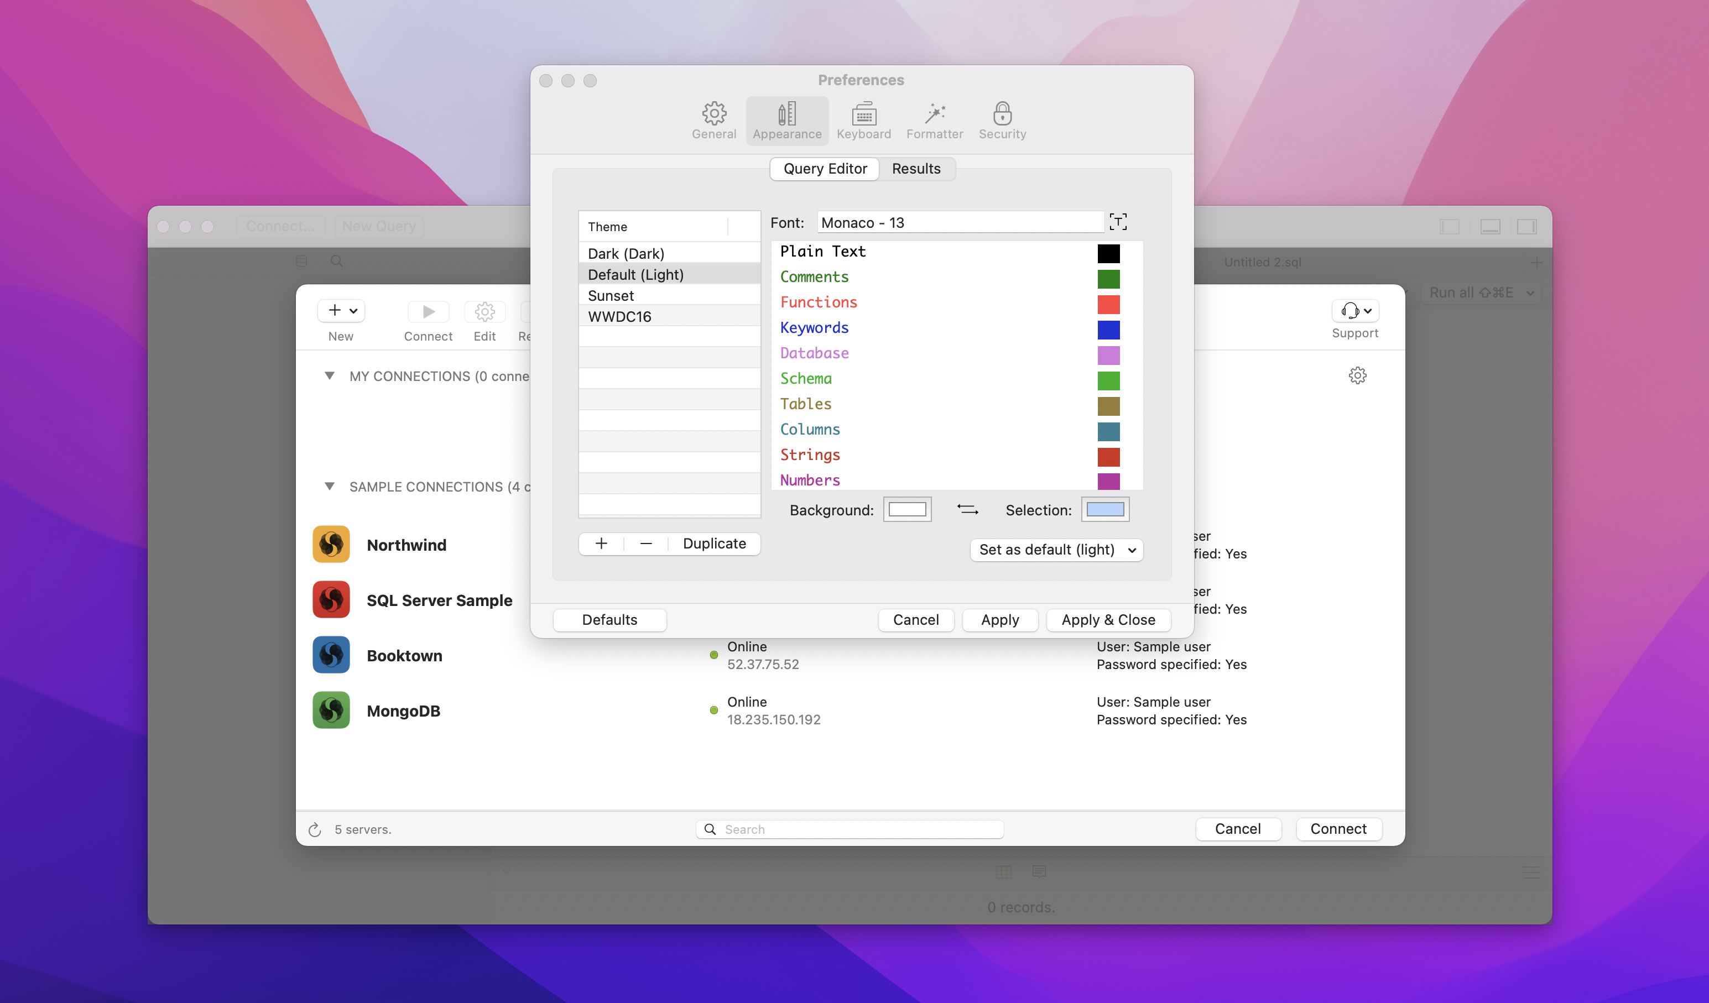
Task: Click the Northwind connection icon
Action: coord(331,545)
